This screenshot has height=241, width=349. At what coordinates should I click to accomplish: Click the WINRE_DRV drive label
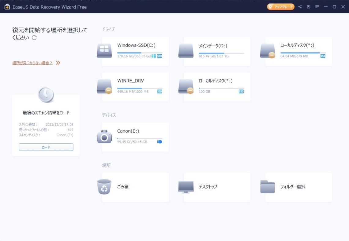pos(131,81)
